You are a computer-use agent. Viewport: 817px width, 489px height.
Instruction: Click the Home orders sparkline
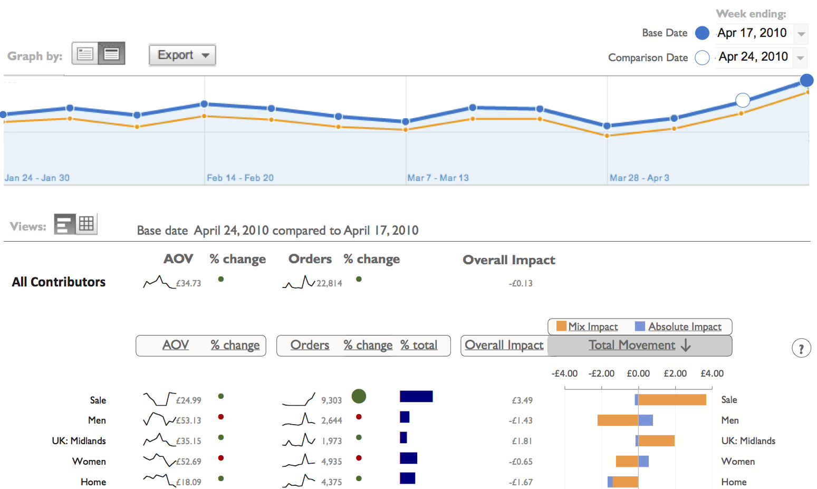(x=299, y=481)
